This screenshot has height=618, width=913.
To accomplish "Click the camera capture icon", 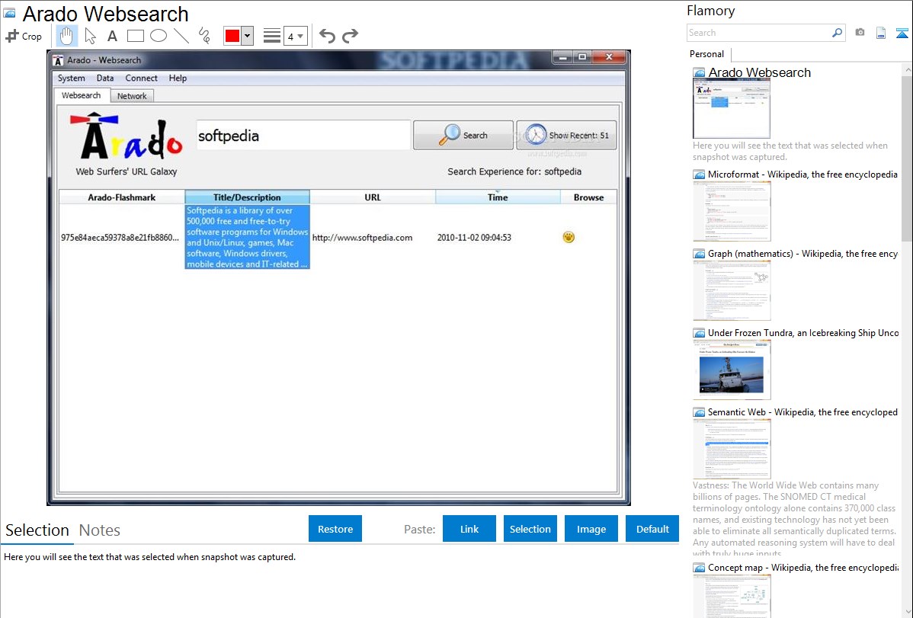I will pyautogui.click(x=860, y=33).
